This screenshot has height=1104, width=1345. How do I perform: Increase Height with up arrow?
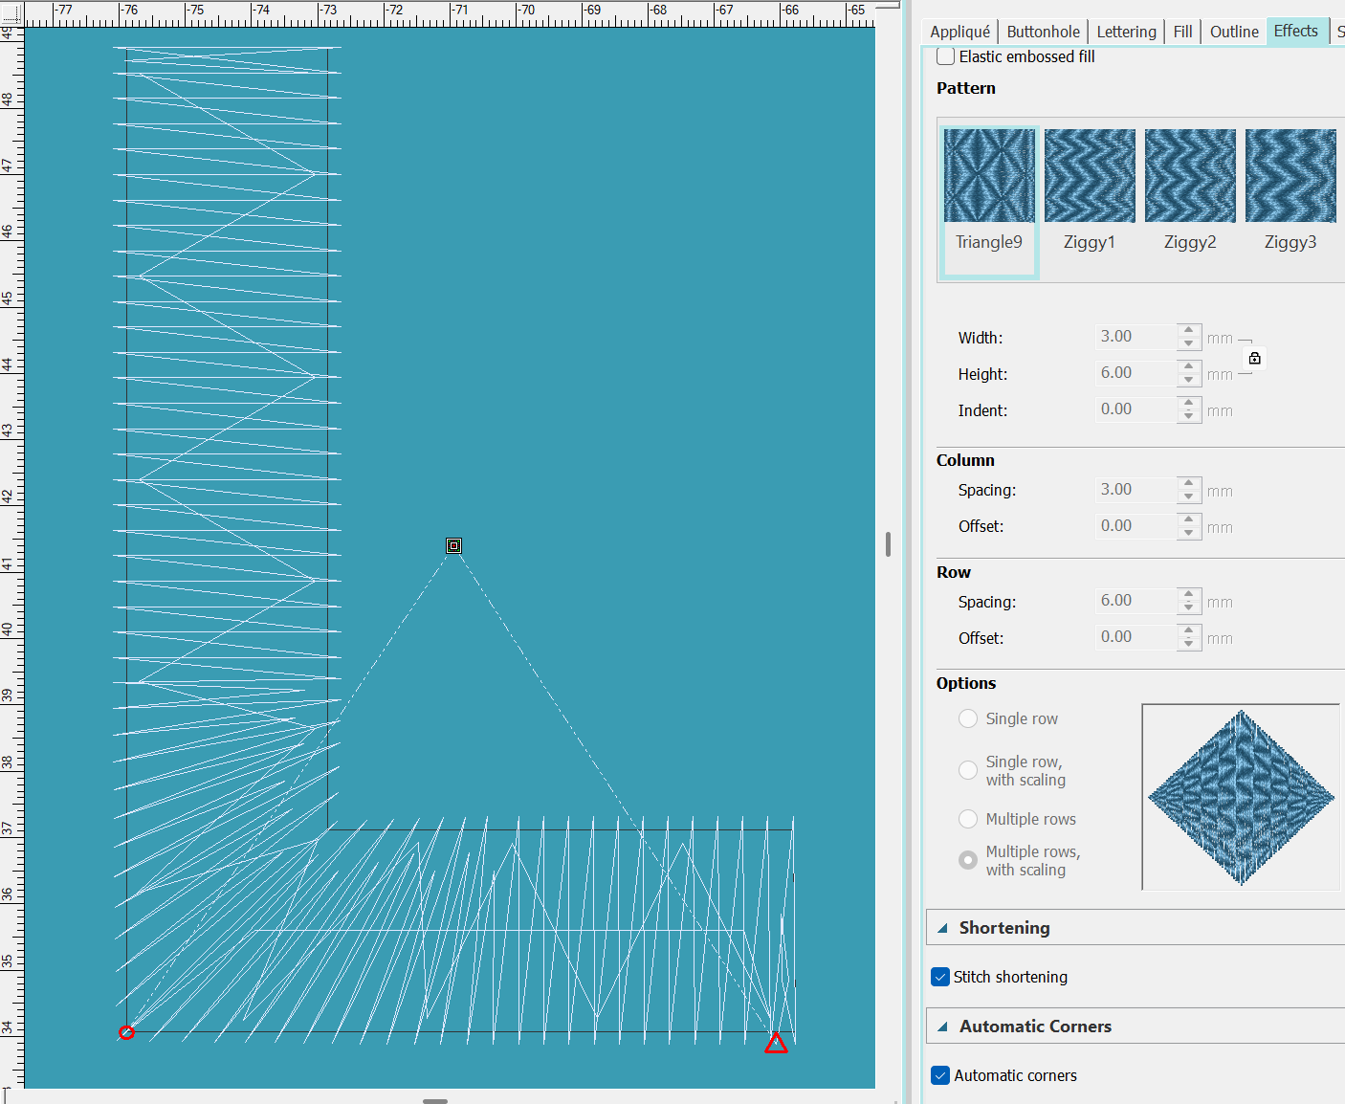[1189, 366]
